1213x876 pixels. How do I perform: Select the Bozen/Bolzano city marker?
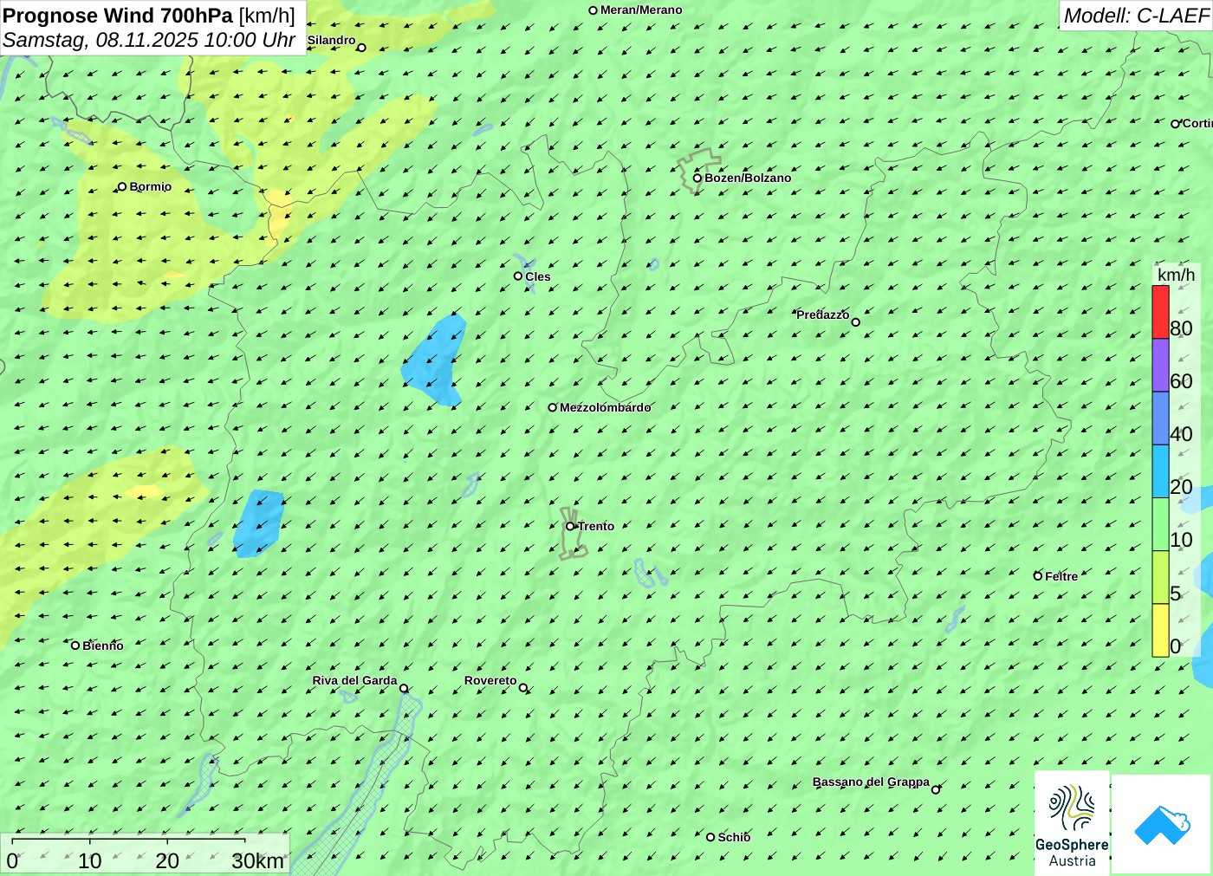click(x=697, y=178)
